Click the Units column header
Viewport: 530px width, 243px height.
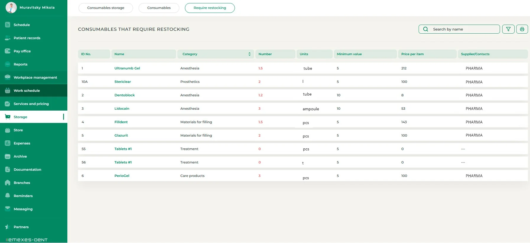[314, 54]
